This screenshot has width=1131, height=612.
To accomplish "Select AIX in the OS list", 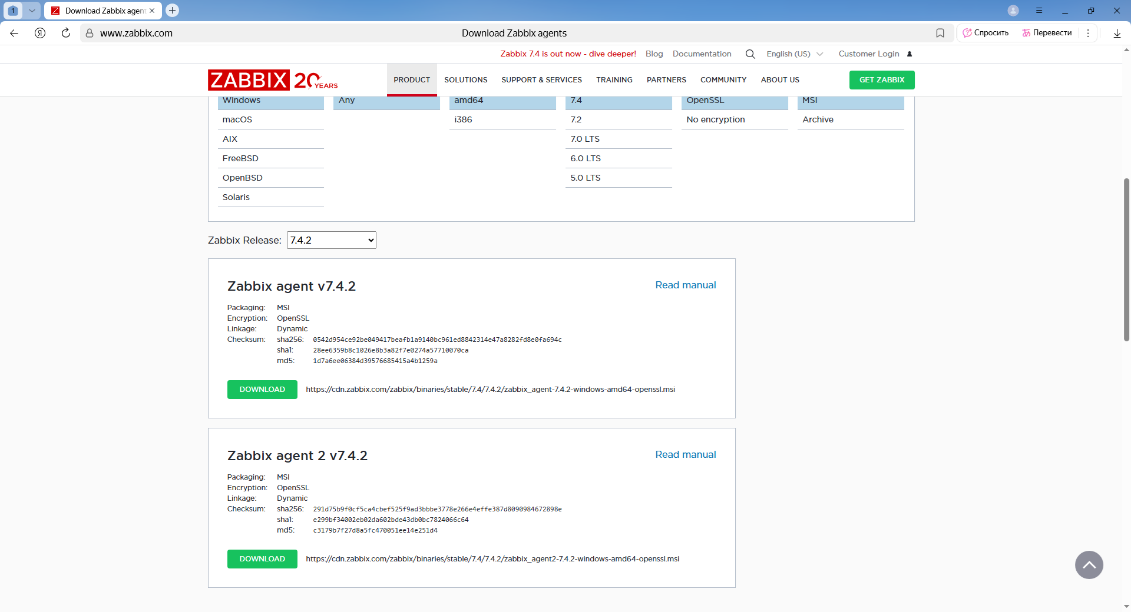I will pyautogui.click(x=271, y=139).
